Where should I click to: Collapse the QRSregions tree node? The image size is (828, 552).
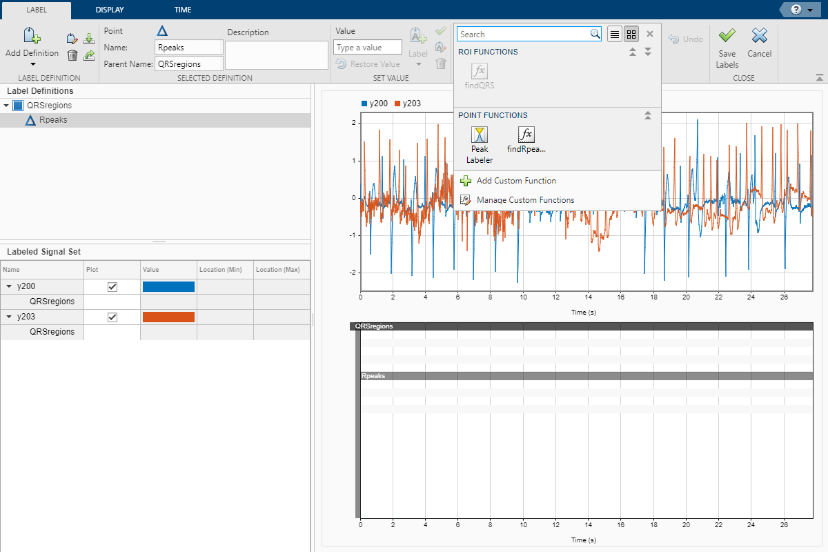click(x=7, y=106)
